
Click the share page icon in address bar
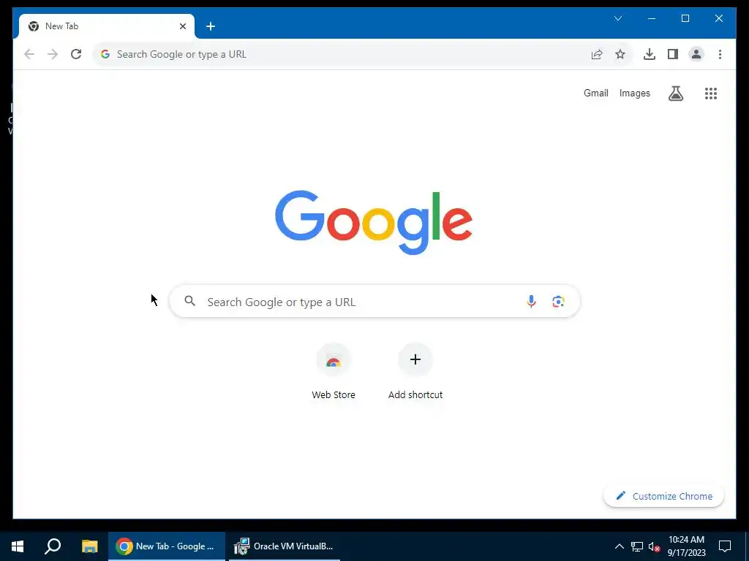pos(597,54)
